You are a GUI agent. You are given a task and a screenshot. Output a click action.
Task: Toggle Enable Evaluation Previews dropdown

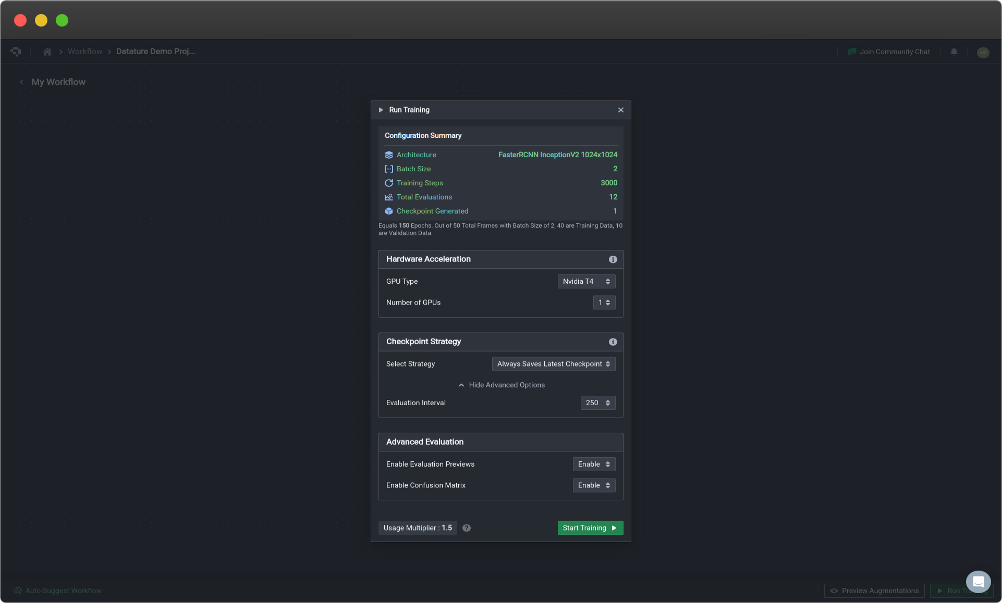pyautogui.click(x=593, y=464)
